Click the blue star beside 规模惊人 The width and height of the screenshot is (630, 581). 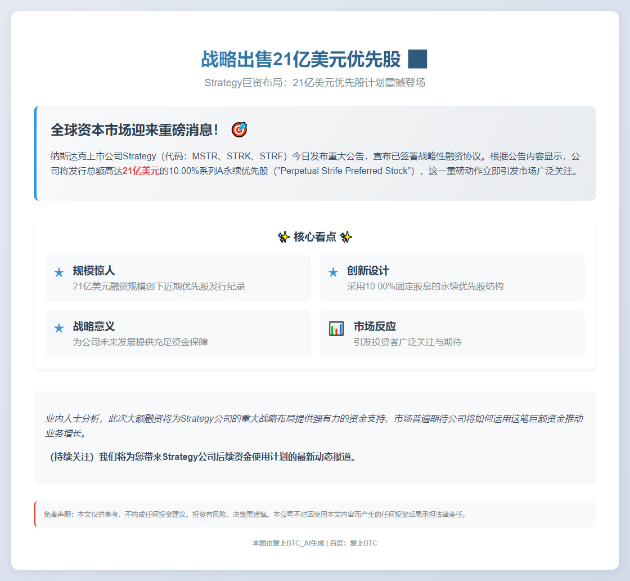click(x=59, y=272)
